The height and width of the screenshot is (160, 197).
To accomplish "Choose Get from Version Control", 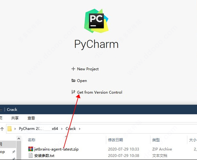I will point(100,92).
